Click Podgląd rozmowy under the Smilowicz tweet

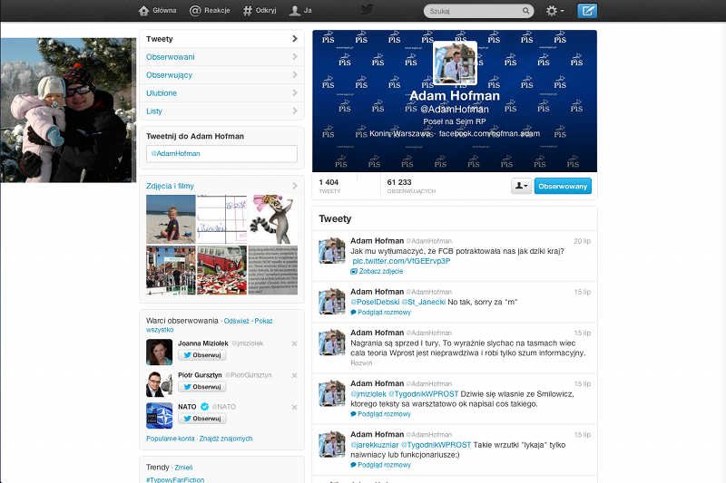(380, 414)
